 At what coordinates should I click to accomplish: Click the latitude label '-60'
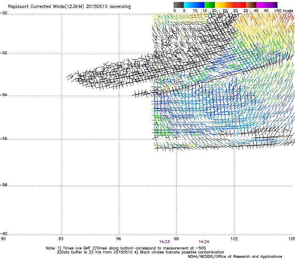(4, 234)
